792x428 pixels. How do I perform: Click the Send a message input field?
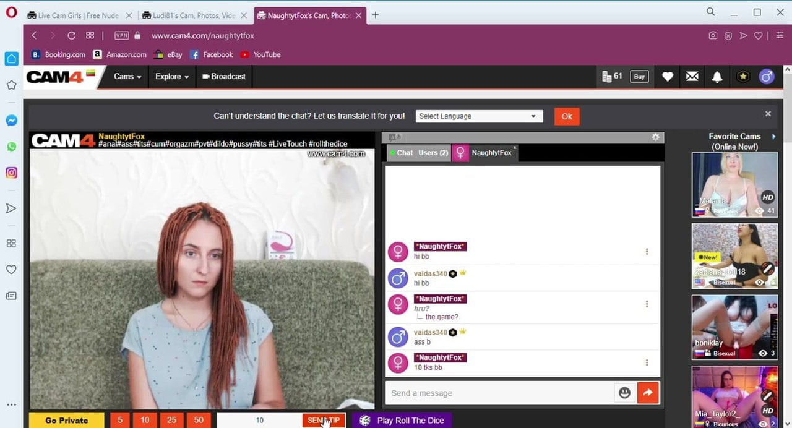(x=499, y=393)
